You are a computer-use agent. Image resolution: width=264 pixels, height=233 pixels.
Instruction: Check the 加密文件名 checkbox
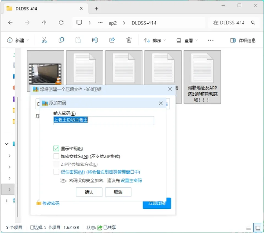(56, 156)
